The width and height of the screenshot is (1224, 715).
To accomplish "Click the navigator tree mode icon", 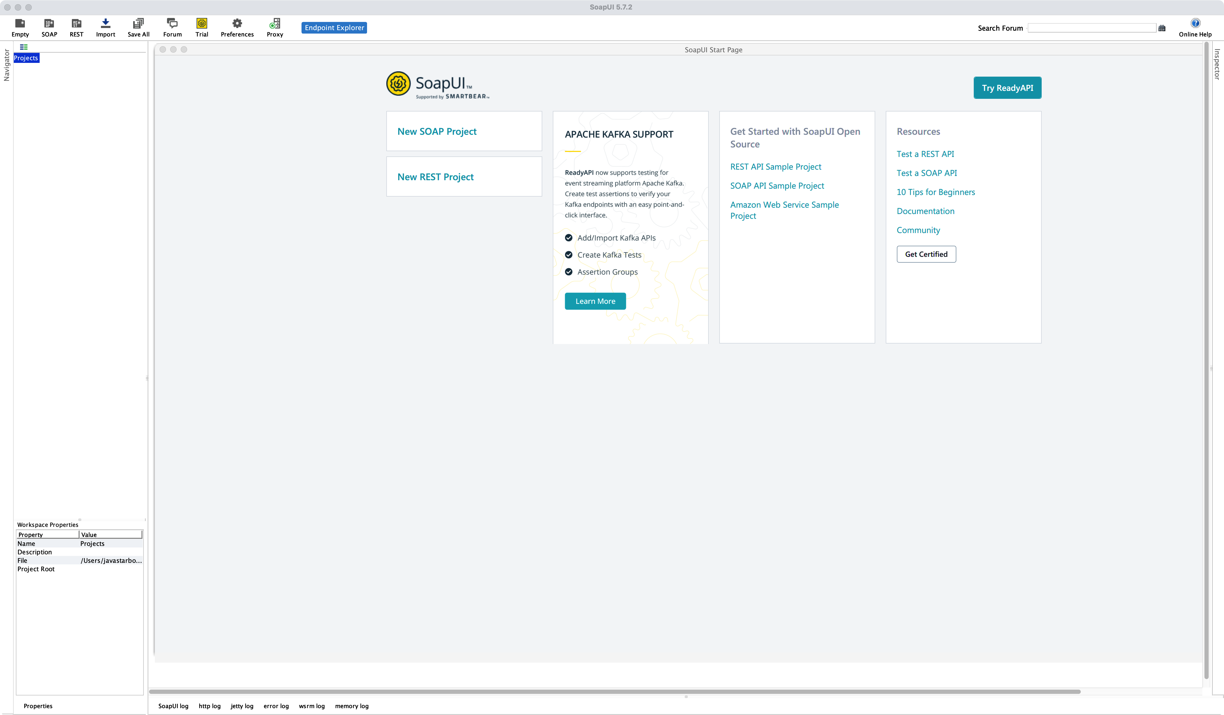I will click(x=23, y=47).
